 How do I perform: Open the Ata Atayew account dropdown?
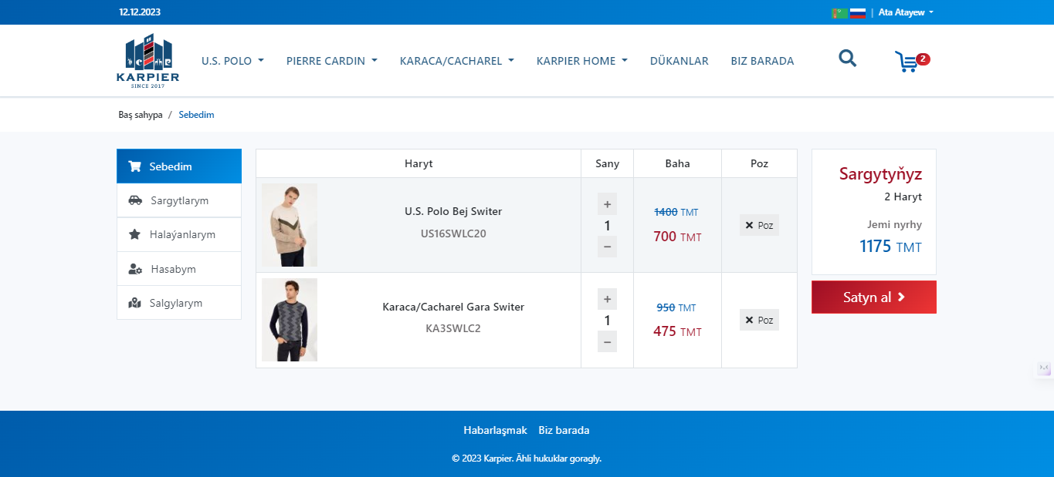(x=906, y=12)
